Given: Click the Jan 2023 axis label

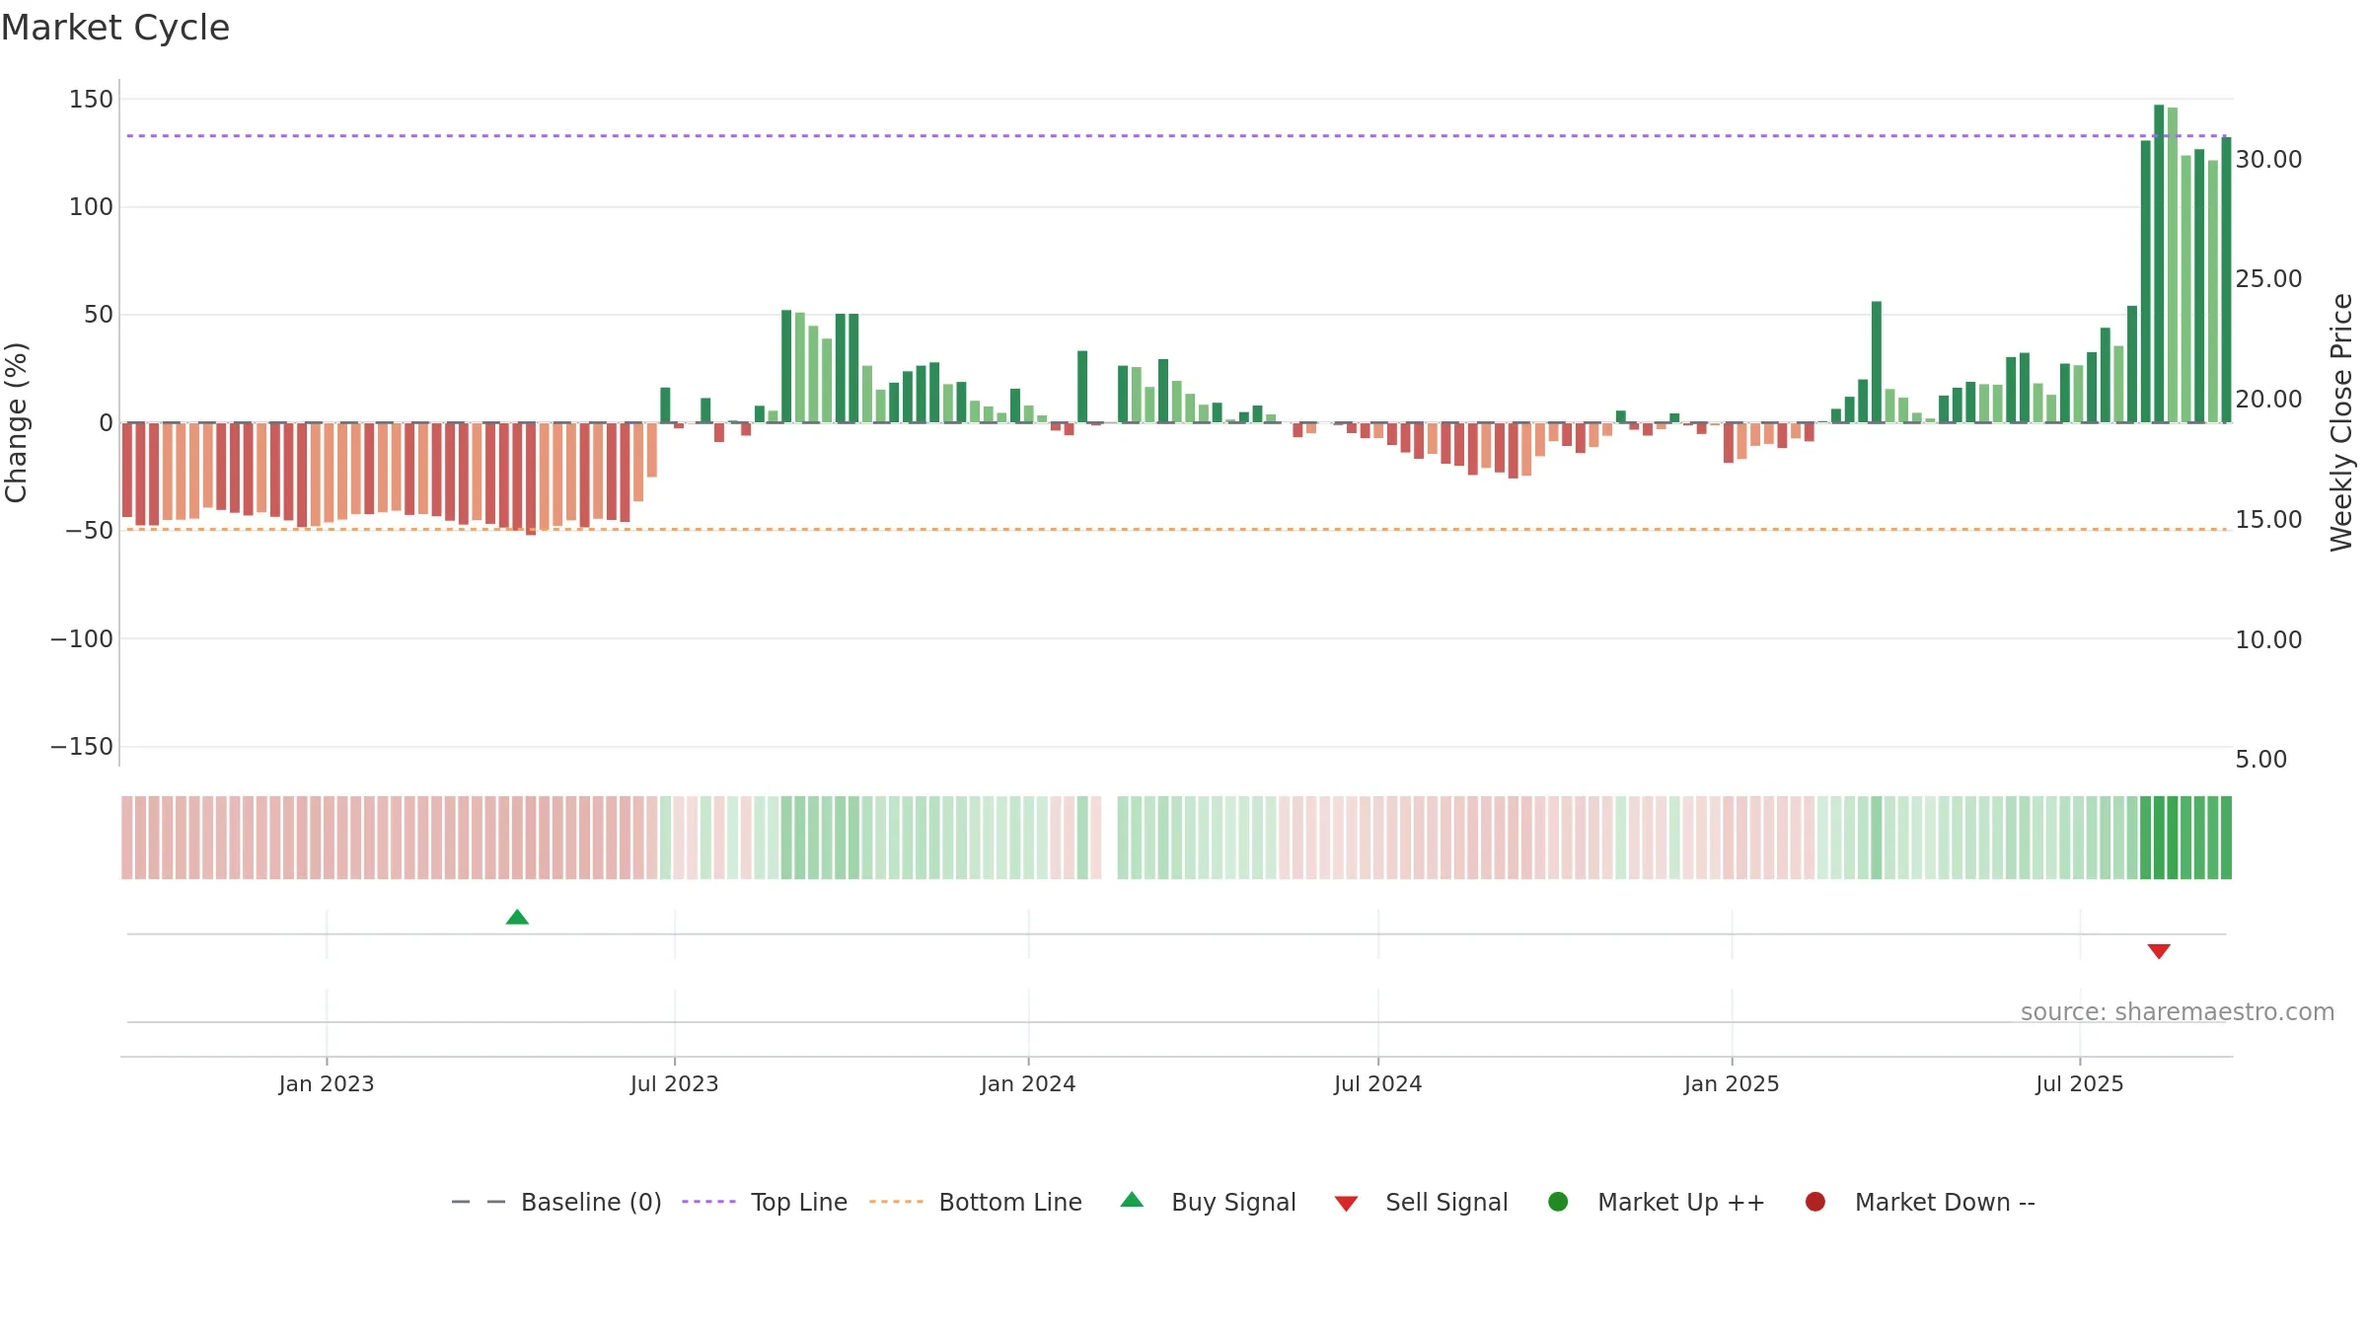Looking at the screenshot, I should [x=327, y=1084].
